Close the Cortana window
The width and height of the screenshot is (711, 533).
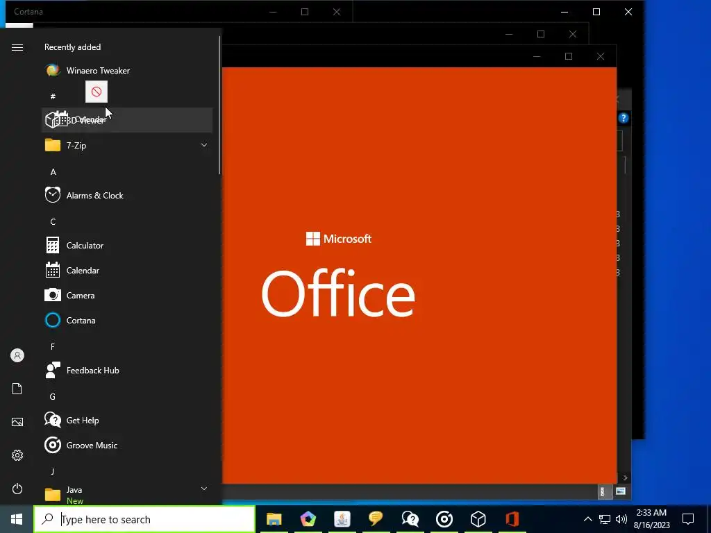click(337, 12)
